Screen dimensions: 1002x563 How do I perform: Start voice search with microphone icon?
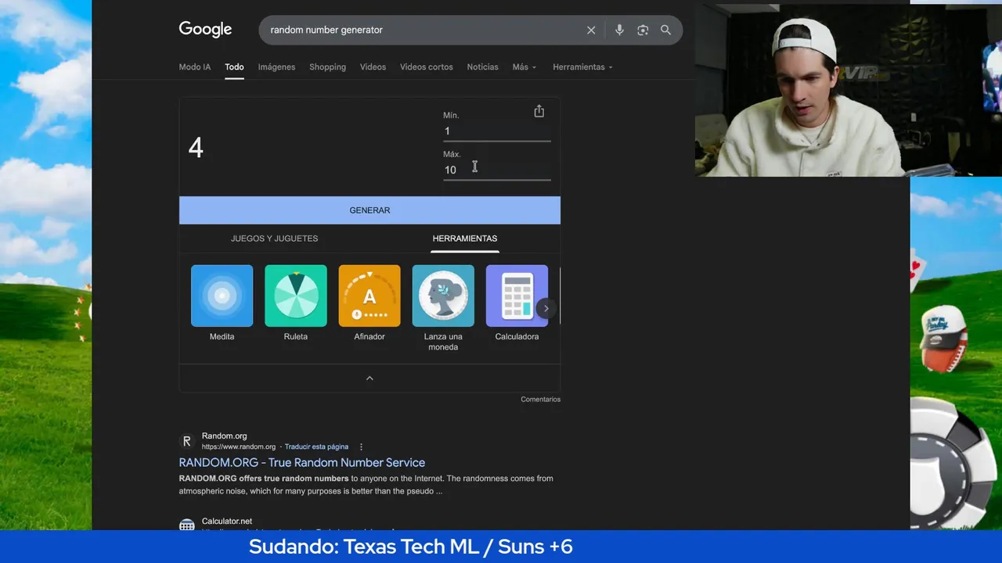pos(619,30)
